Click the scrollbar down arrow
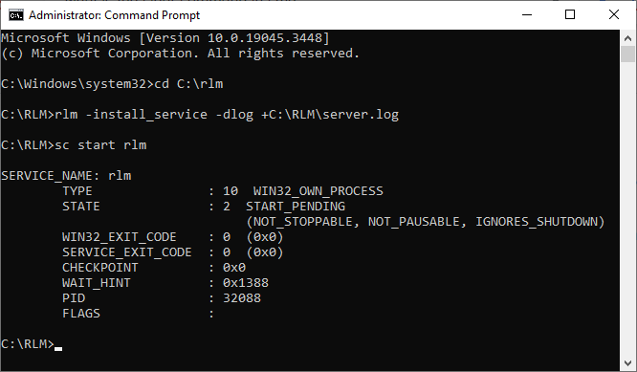The image size is (637, 372). tap(627, 362)
